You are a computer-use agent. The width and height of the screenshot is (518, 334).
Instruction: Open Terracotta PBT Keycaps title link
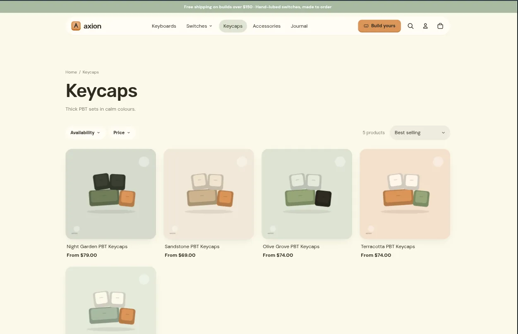(388, 246)
